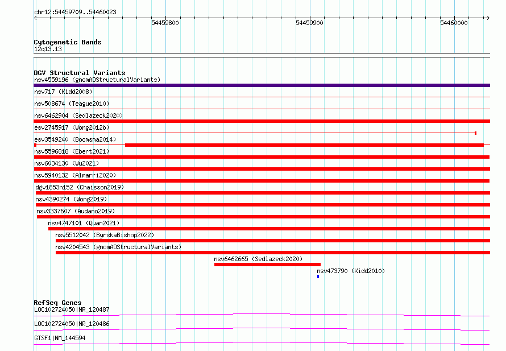Screen dimensions: 506x351
Task: Click the short red bar of nsv6462665
Action: [x=267, y=265]
